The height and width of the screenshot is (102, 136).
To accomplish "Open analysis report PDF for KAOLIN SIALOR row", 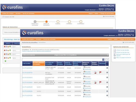I will 95,82.
